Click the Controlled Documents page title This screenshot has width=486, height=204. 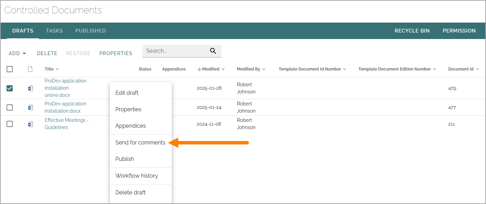(x=53, y=10)
